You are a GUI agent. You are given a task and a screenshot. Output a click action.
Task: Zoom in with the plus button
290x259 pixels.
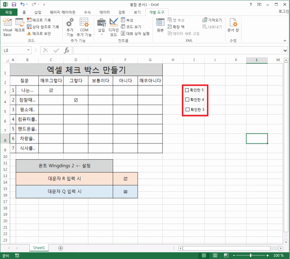(x=267, y=255)
